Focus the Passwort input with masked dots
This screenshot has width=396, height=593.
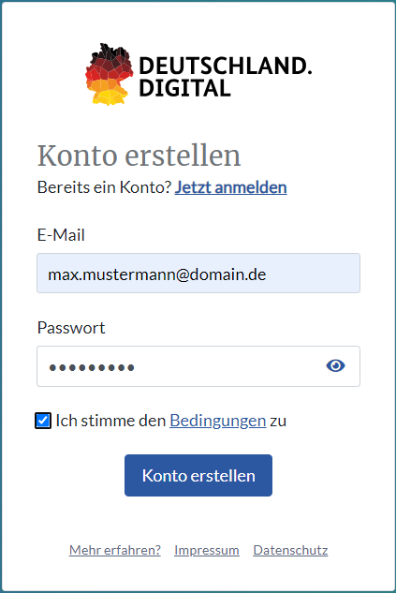[x=198, y=366]
